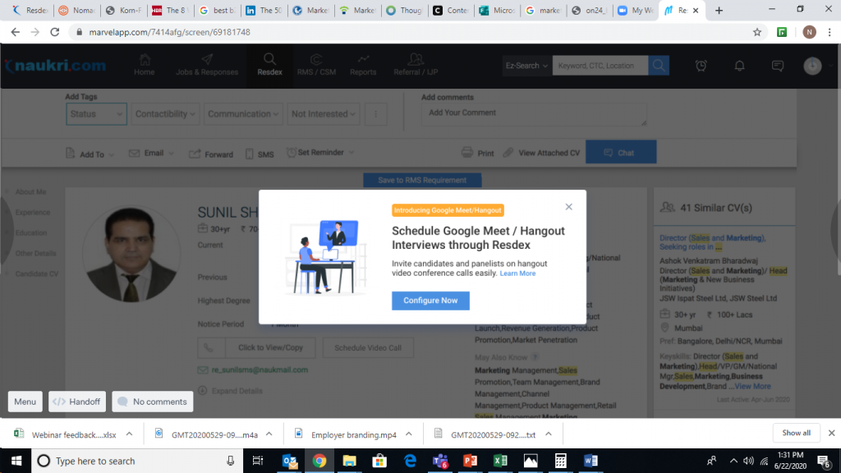841x473 pixels.
Task: Expand the Contactibility dropdown
Action: (164, 113)
